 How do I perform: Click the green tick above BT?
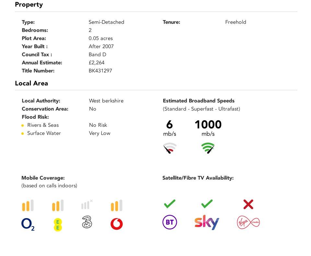pyautogui.click(x=170, y=204)
